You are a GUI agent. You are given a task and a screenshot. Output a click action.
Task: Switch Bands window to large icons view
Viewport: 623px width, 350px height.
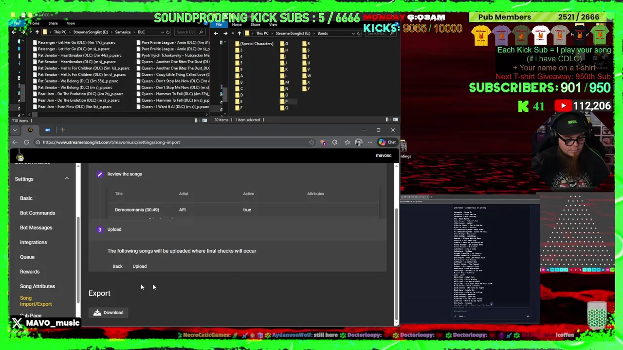(395, 120)
